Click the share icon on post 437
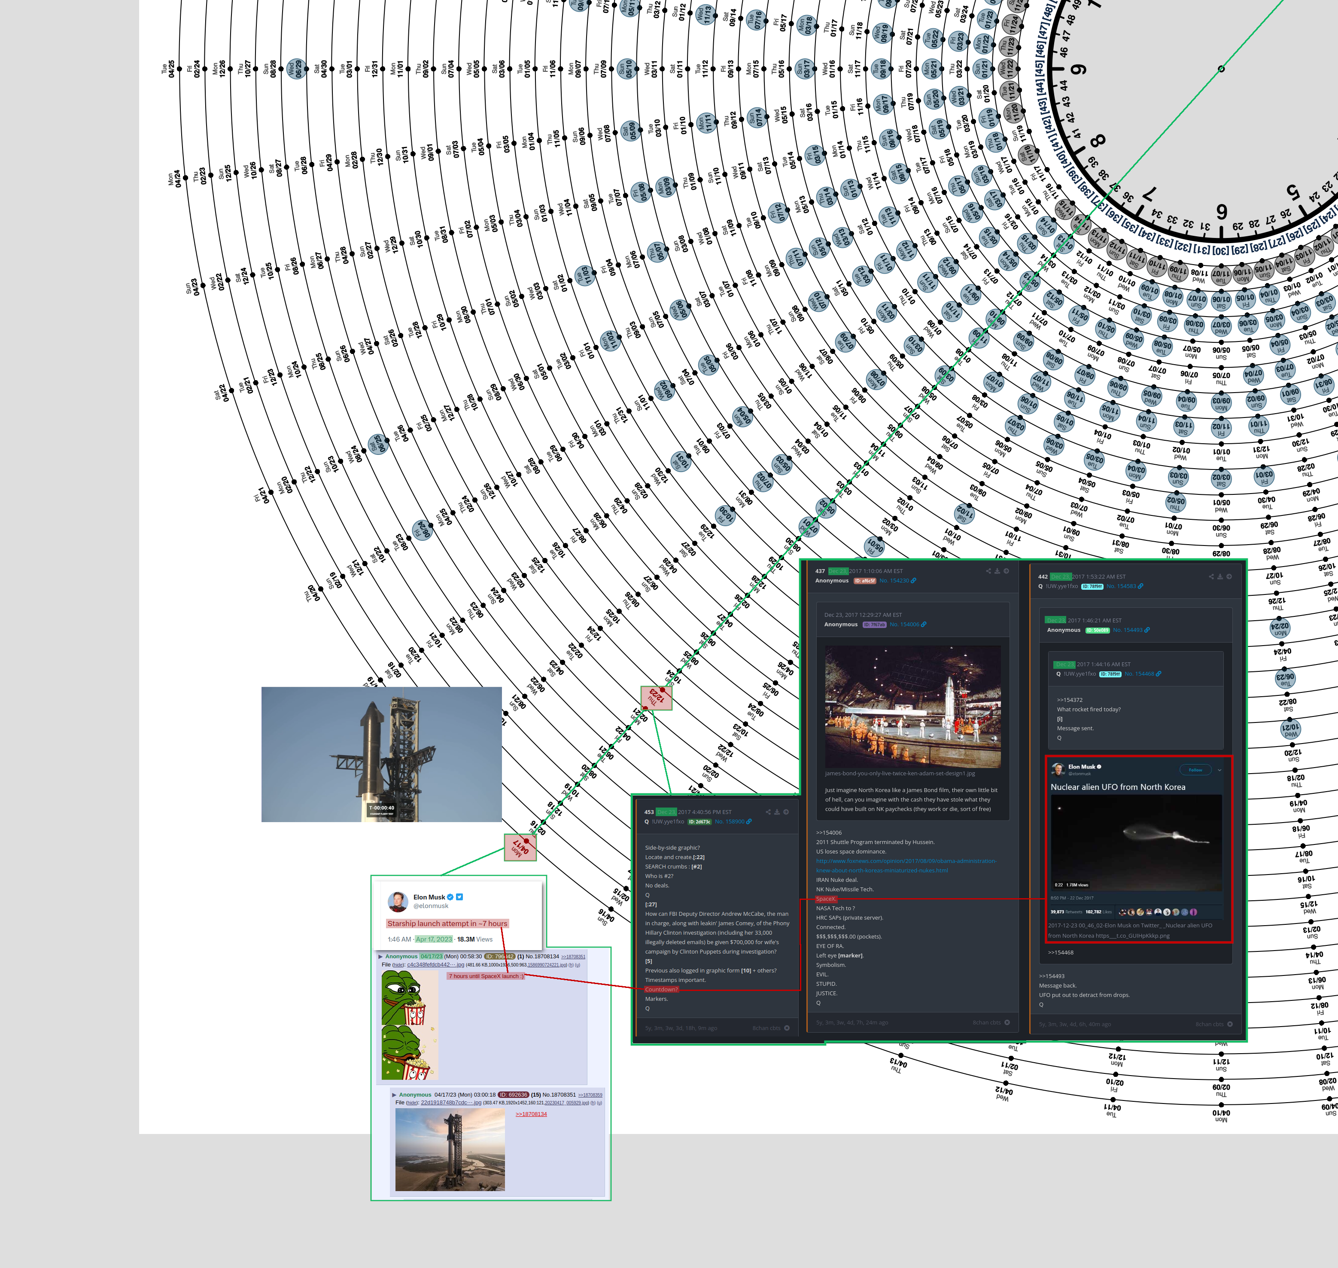Image resolution: width=1338 pixels, height=1268 pixels. point(988,571)
